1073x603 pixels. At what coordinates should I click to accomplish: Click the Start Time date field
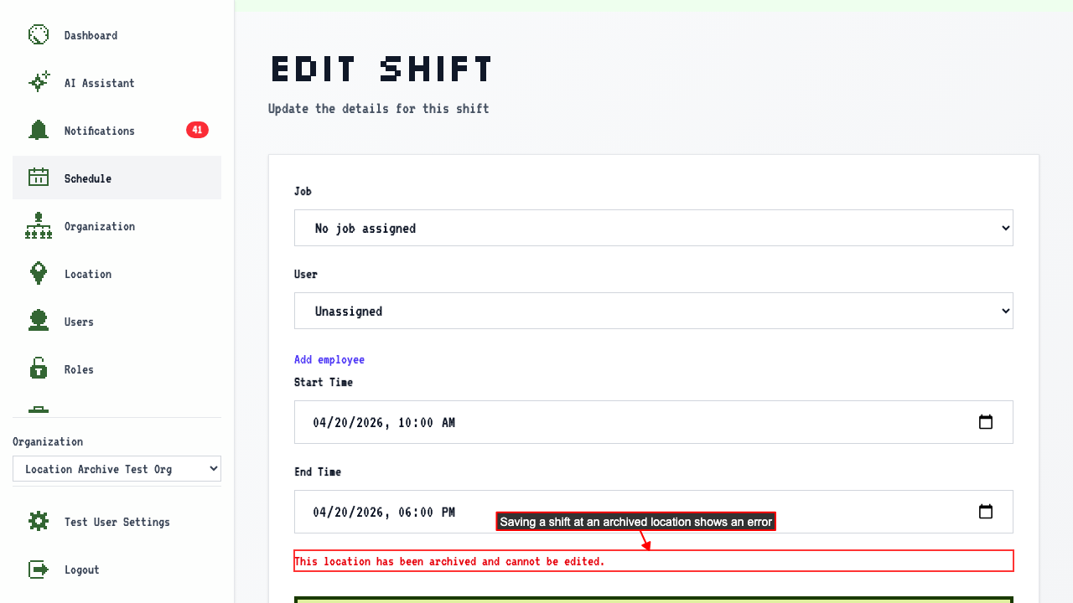tap(654, 422)
